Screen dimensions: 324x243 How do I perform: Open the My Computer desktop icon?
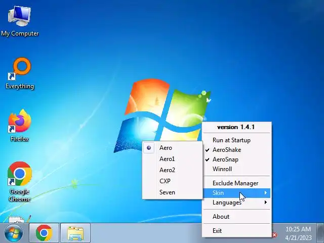tap(20, 21)
